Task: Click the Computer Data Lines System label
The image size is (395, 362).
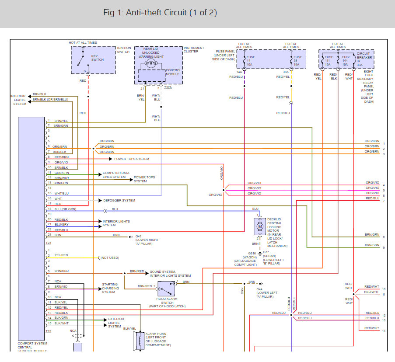Action: coord(116,175)
